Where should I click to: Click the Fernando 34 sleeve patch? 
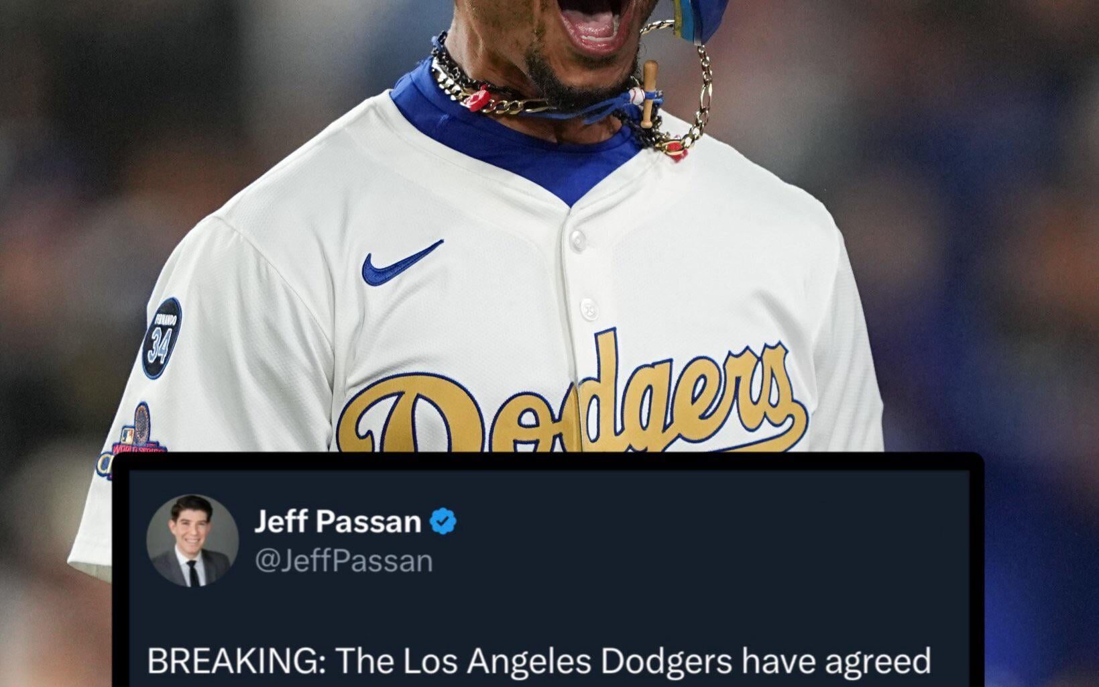click(162, 337)
